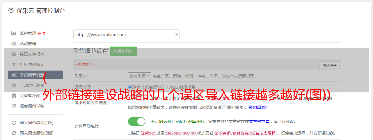Click the 每小时最大采集量 input field

pos(136,98)
